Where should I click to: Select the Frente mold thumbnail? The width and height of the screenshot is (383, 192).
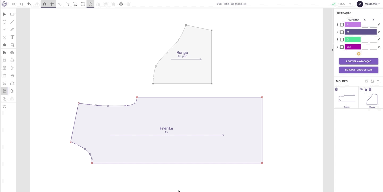347,98
